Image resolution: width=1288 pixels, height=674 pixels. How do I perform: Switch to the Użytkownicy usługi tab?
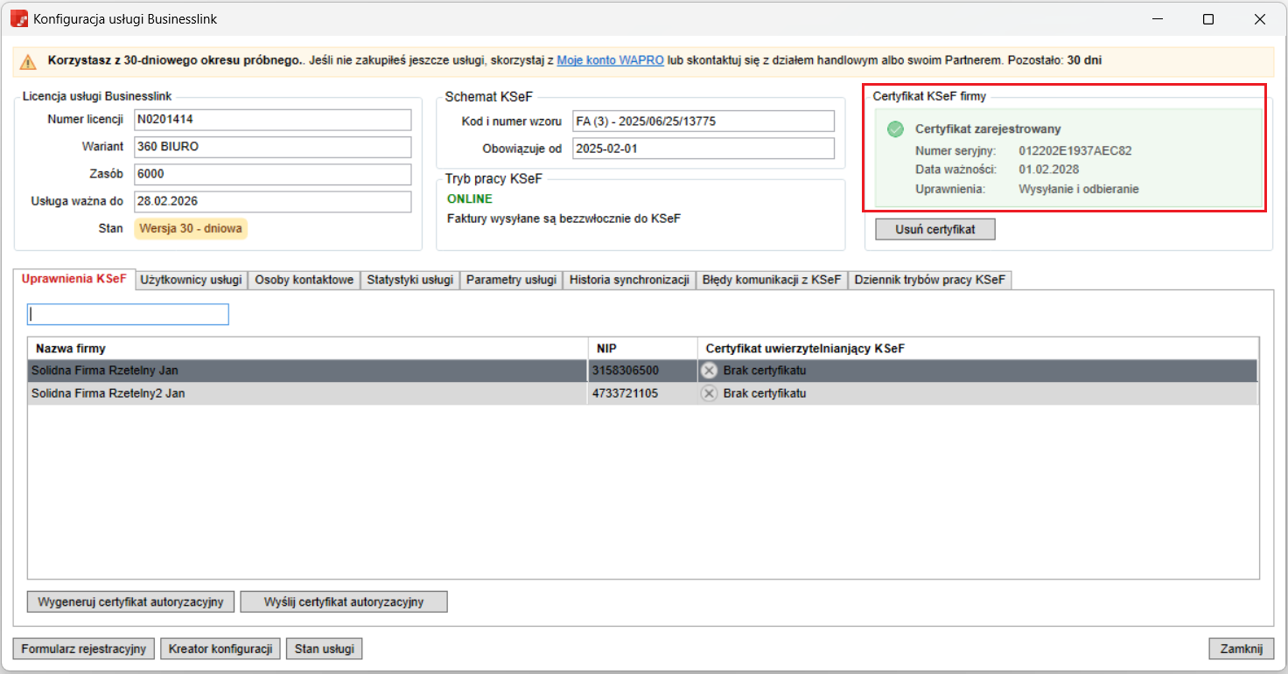tap(192, 280)
